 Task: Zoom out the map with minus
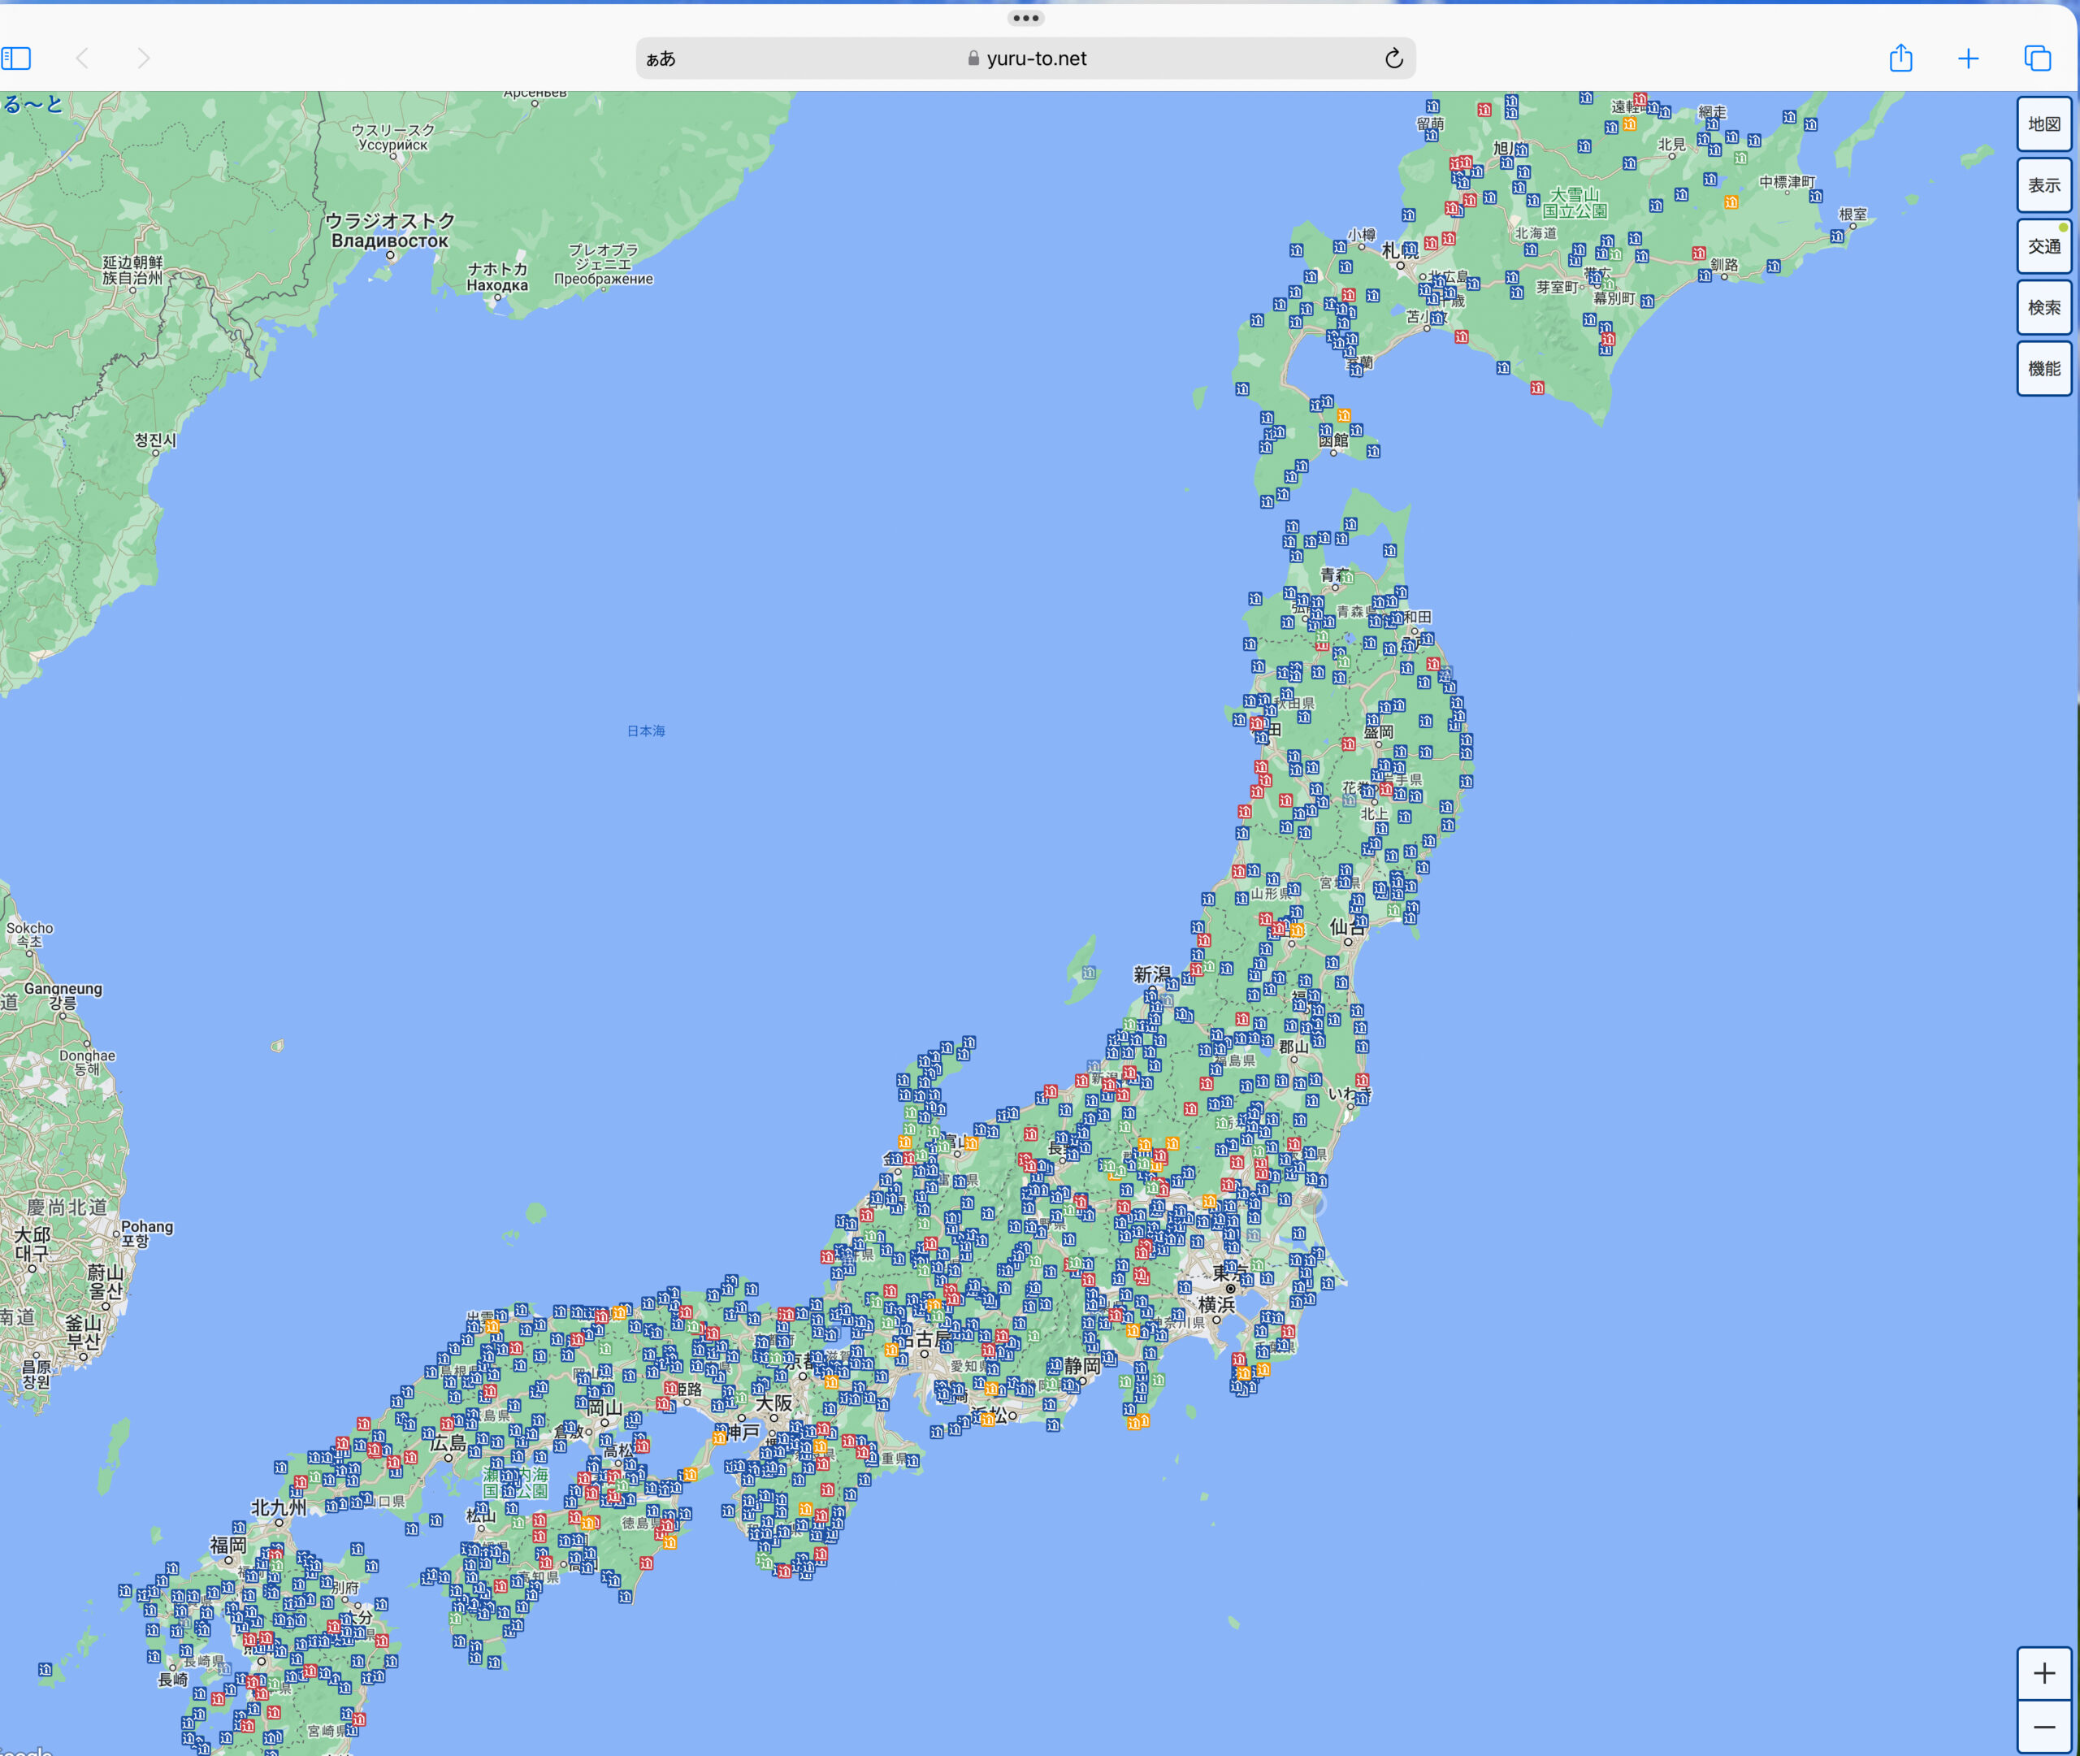(x=2044, y=1727)
